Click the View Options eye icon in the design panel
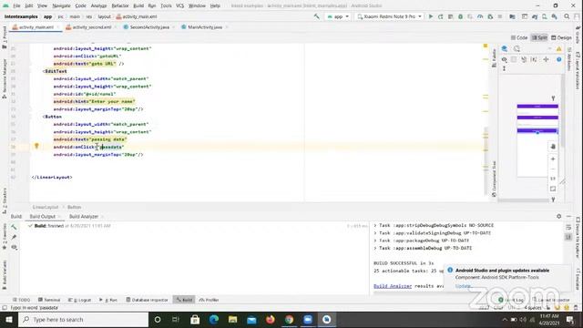The image size is (583, 328). click(504, 59)
